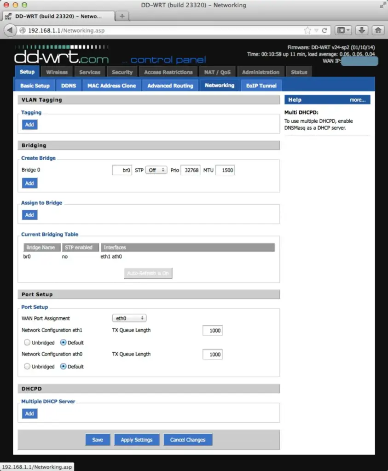Select Unbridged for eth1 network configuration

click(x=27, y=343)
